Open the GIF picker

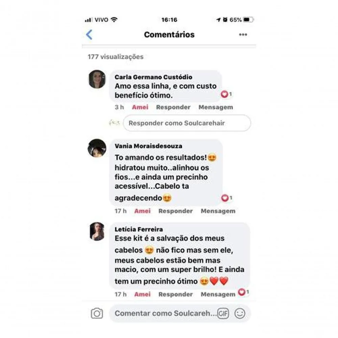click(x=223, y=313)
